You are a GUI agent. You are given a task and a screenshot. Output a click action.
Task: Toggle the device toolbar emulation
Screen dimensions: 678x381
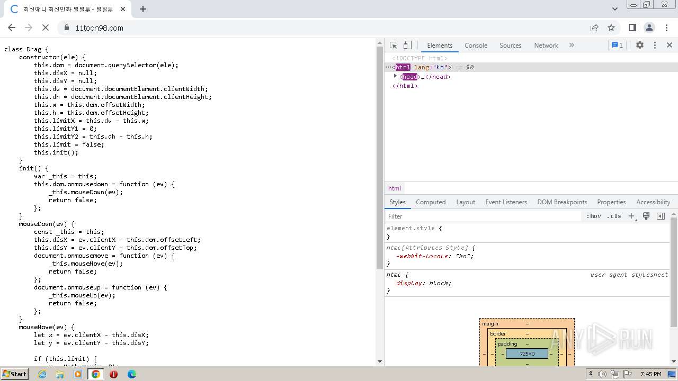pyautogui.click(x=407, y=45)
